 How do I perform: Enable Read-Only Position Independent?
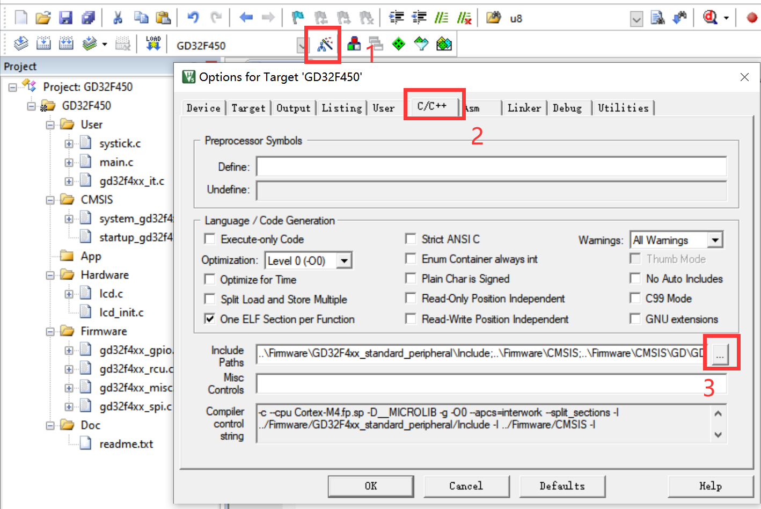point(411,298)
